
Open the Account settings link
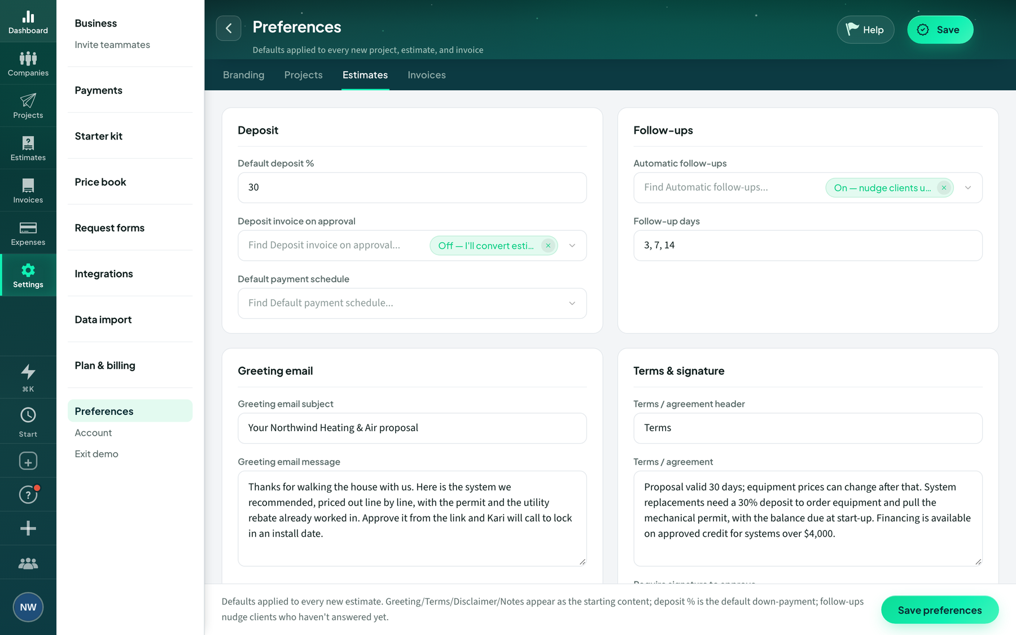[93, 433]
